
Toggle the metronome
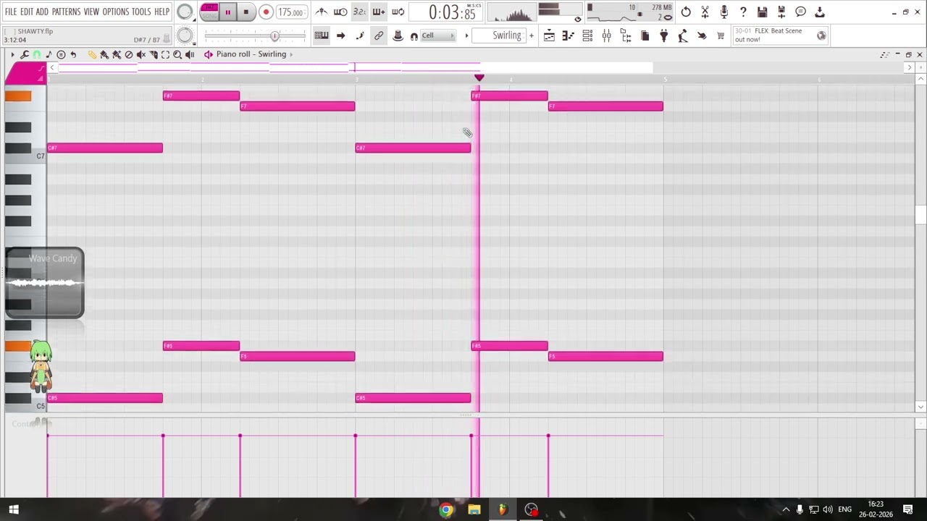pyautogui.click(x=322, y=12)
